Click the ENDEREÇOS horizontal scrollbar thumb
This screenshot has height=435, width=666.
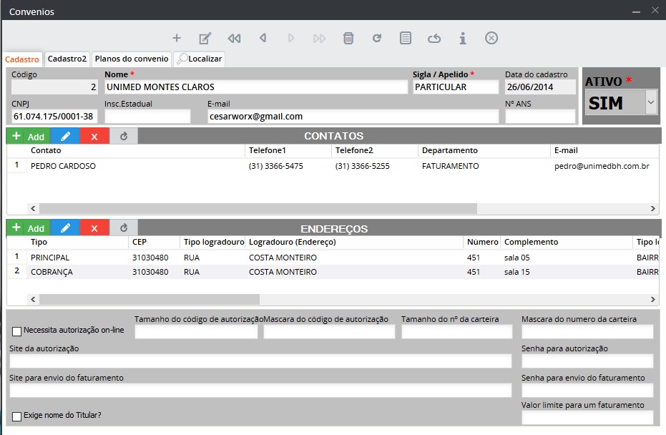tap(150, 300)
